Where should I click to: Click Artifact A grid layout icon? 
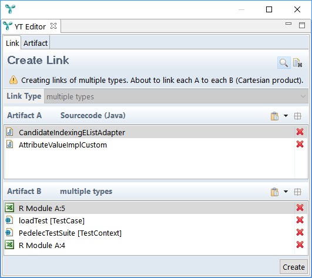[297, 116]
